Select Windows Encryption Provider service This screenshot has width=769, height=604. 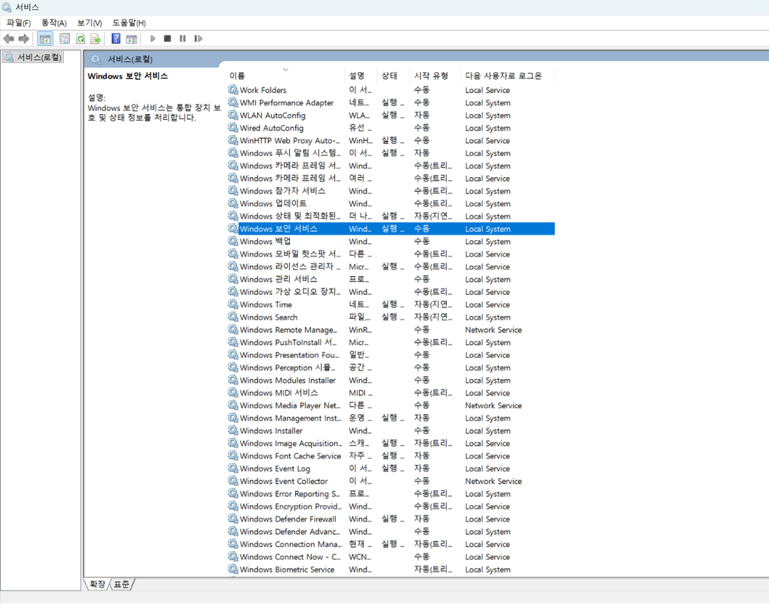391,506
